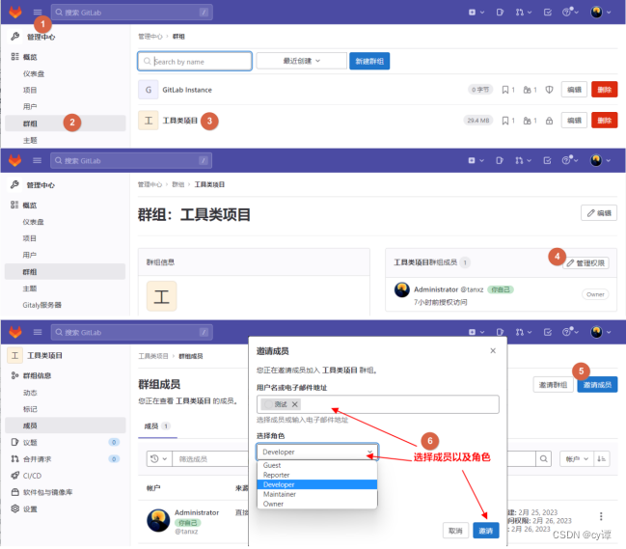Choose highlighted Developer in the role list
Viewport: 626px width, 549px height.
316,484
